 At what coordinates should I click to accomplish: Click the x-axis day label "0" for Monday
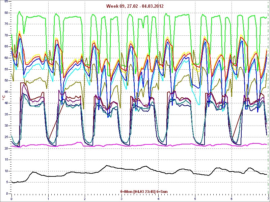click(x=11, y=199)
